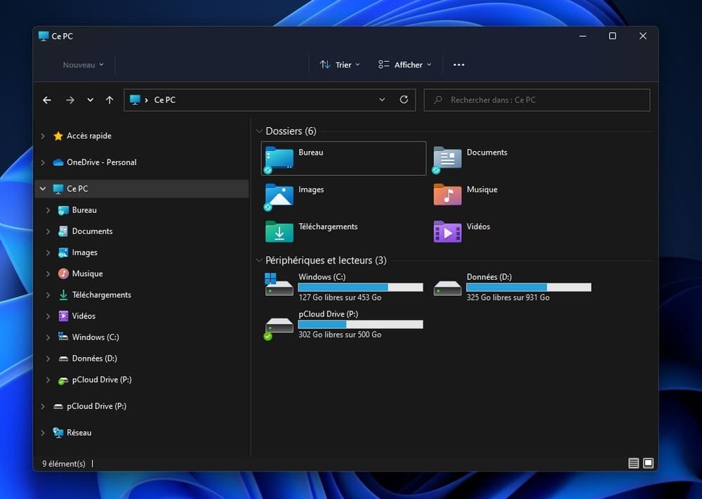Click the Windows (C:) icon in the sidebar
The width and height of the screenshot is (702, 499).
click(x=64, y=337)
